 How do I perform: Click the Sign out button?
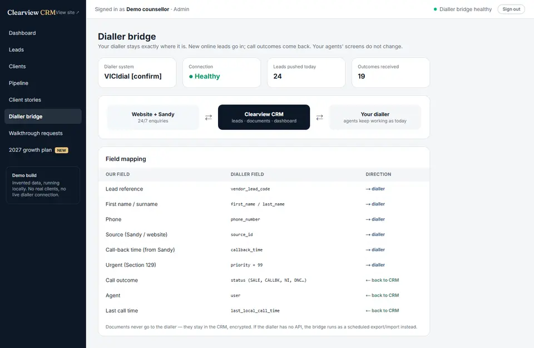(x=511, y=9)
